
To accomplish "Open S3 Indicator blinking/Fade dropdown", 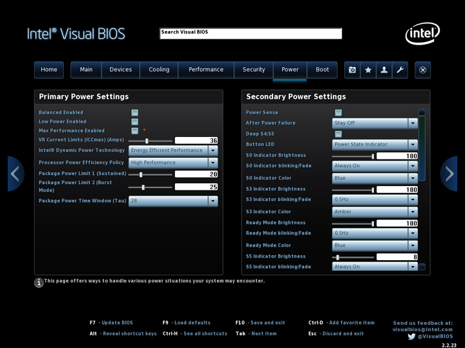I will pos(375,200).
